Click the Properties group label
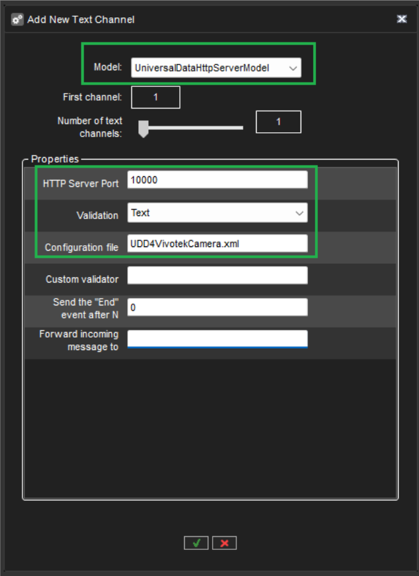 click(x=55, y=160)
